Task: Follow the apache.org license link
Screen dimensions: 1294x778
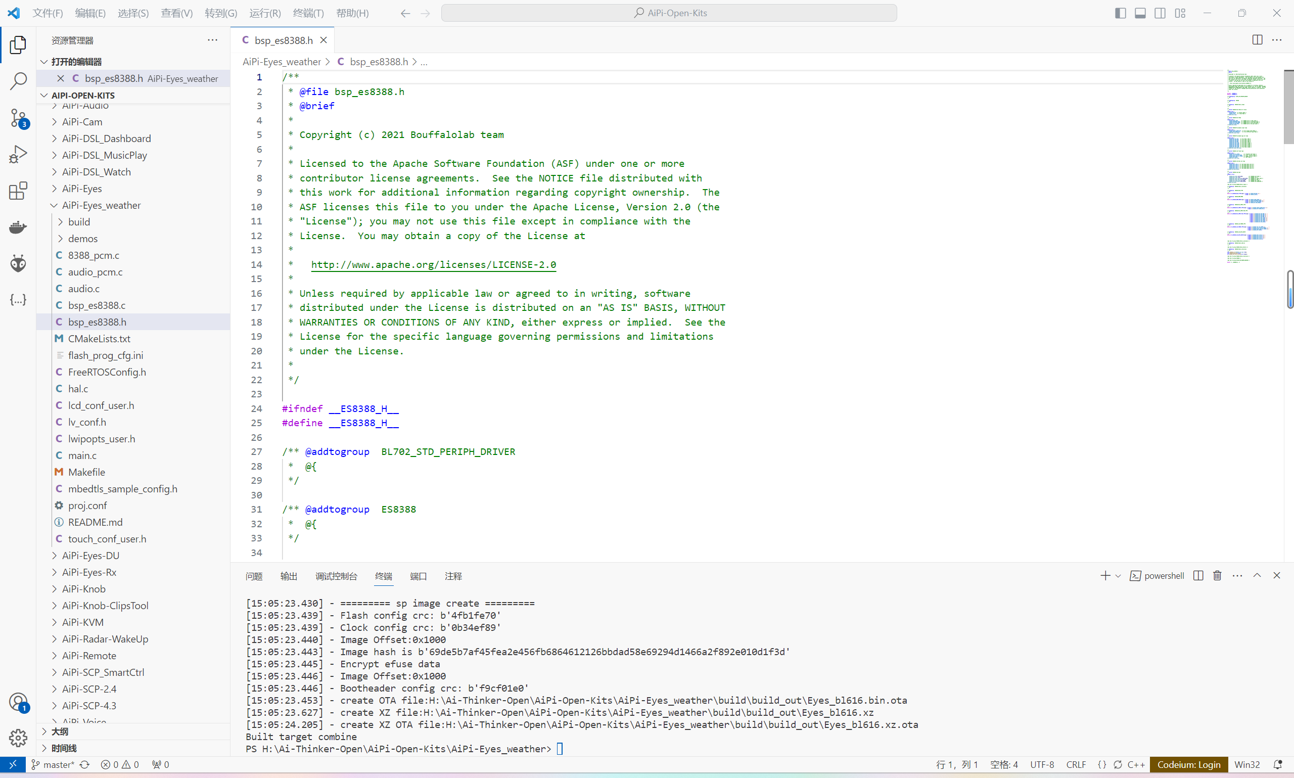Action: (433, 265)
